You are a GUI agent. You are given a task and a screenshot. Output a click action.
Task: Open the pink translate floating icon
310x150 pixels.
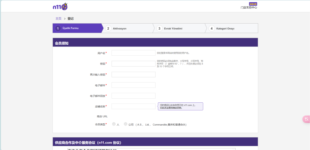(x=306, y=119)
